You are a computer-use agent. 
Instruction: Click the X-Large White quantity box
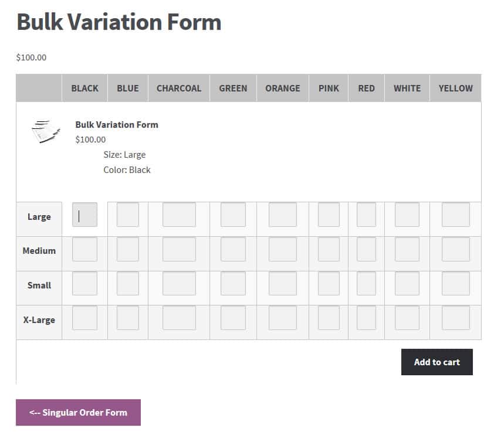point(407,318)
